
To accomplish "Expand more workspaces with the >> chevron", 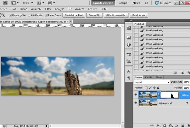I will [147, 3].
